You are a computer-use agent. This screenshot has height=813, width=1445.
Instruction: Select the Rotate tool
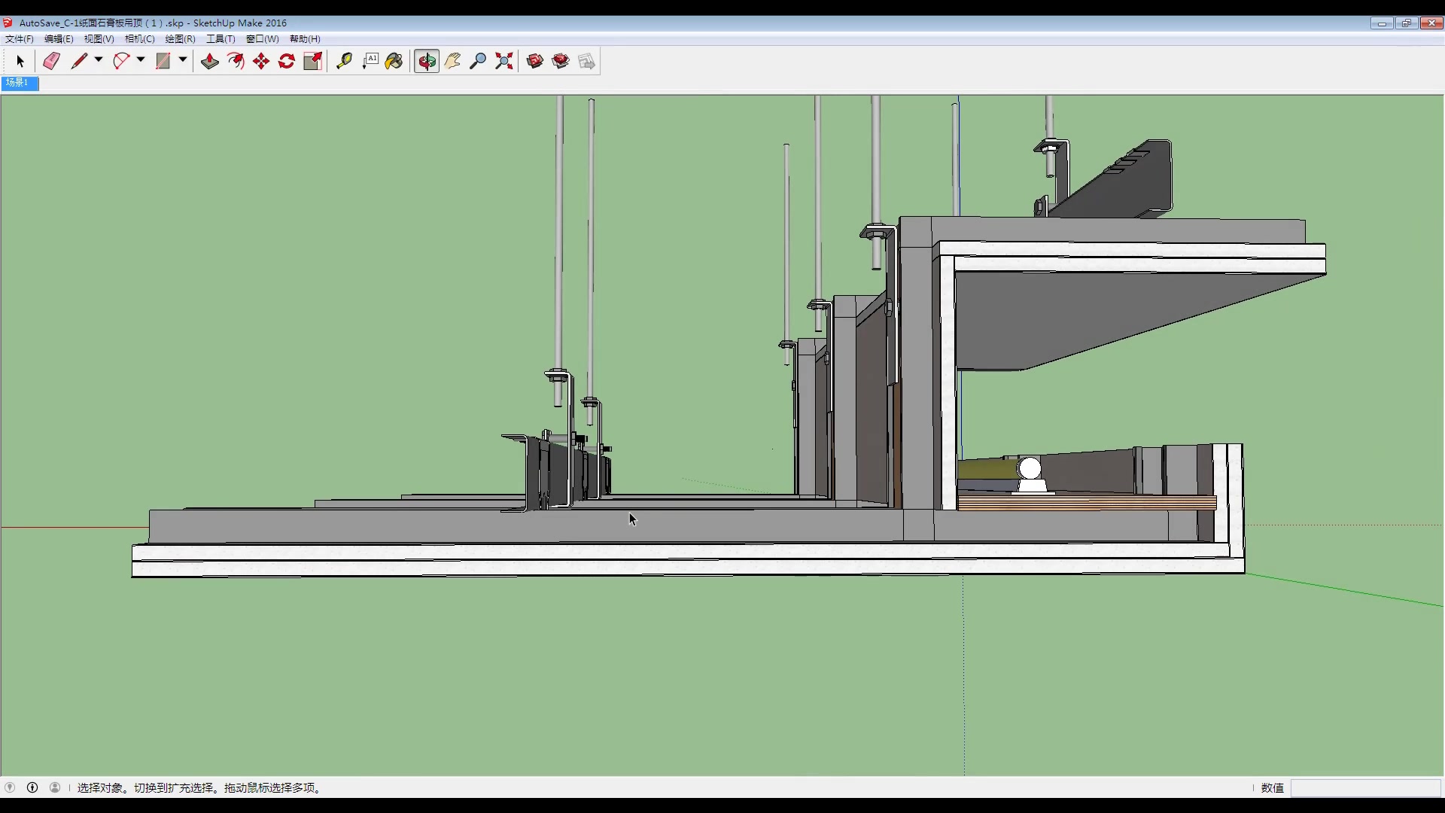click(x=287, y=62)
